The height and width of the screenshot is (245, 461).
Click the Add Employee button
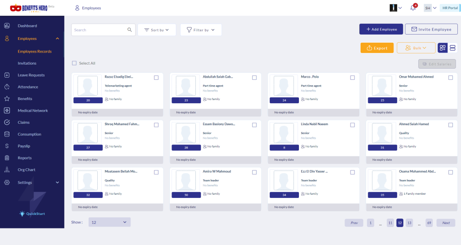tap(381, 29)
